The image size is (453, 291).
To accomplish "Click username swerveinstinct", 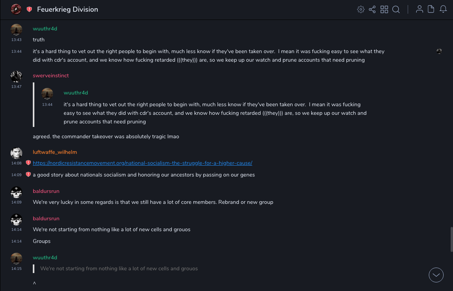I will tap(51, 75).
